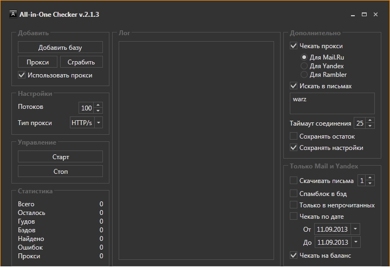This screenshot has height=268, width=390.
Task: Click the Добавить базу button
Action: pyautogui.click(x=60, y=47)
